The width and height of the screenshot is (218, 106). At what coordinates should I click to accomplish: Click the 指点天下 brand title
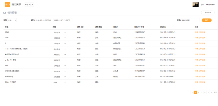(x=16, y=4)
